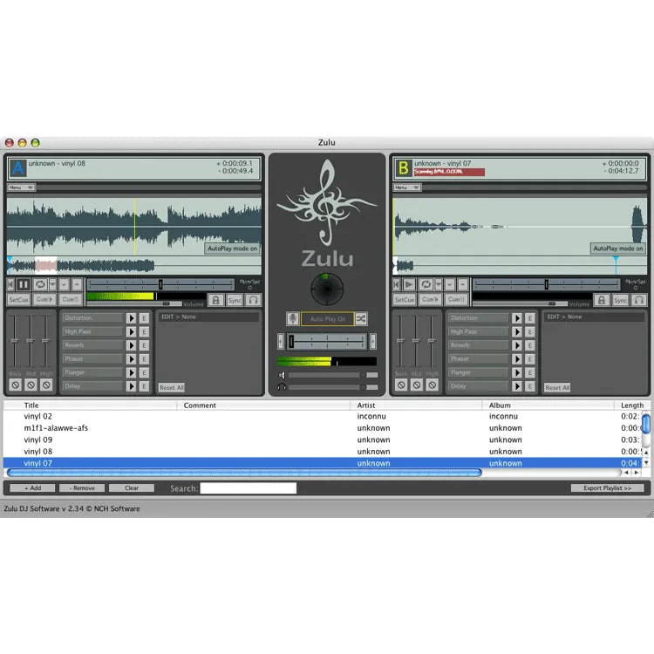This screenshot has height=654, width=654.
Task: Kill High band on deck A
Action: (x=46, y=385)
